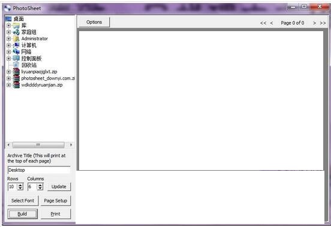Jump to first page with << arrow
Image resolution: width=331 pixels, height=227 pixels.
point(263,23)
